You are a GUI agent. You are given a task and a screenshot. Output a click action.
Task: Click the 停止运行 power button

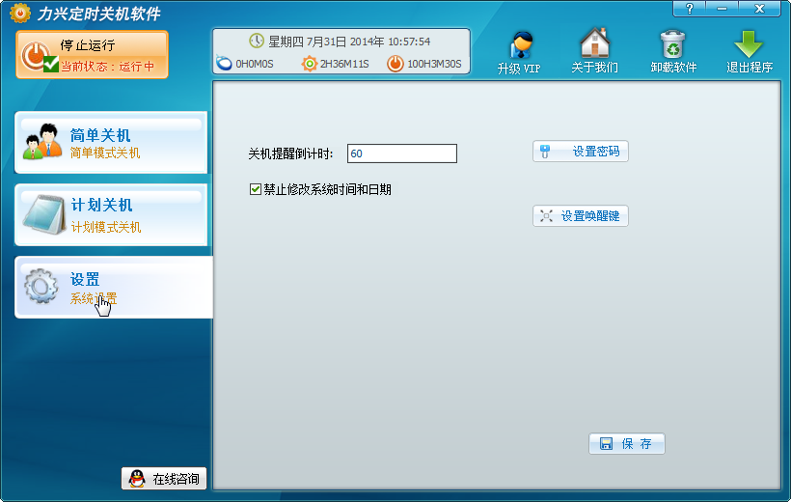(x=92, y=54)
